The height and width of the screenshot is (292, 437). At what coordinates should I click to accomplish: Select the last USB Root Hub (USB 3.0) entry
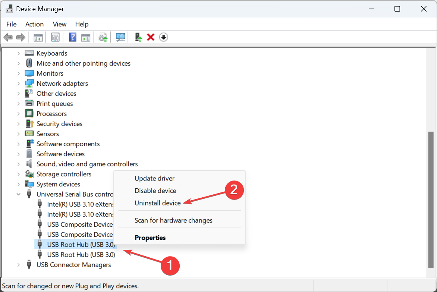81,254
